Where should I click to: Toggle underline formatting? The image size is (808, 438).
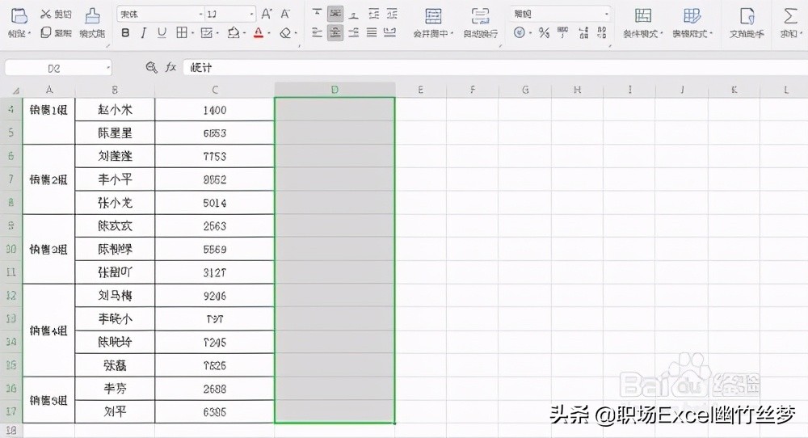pyautogui.click(x=162, y=33)
